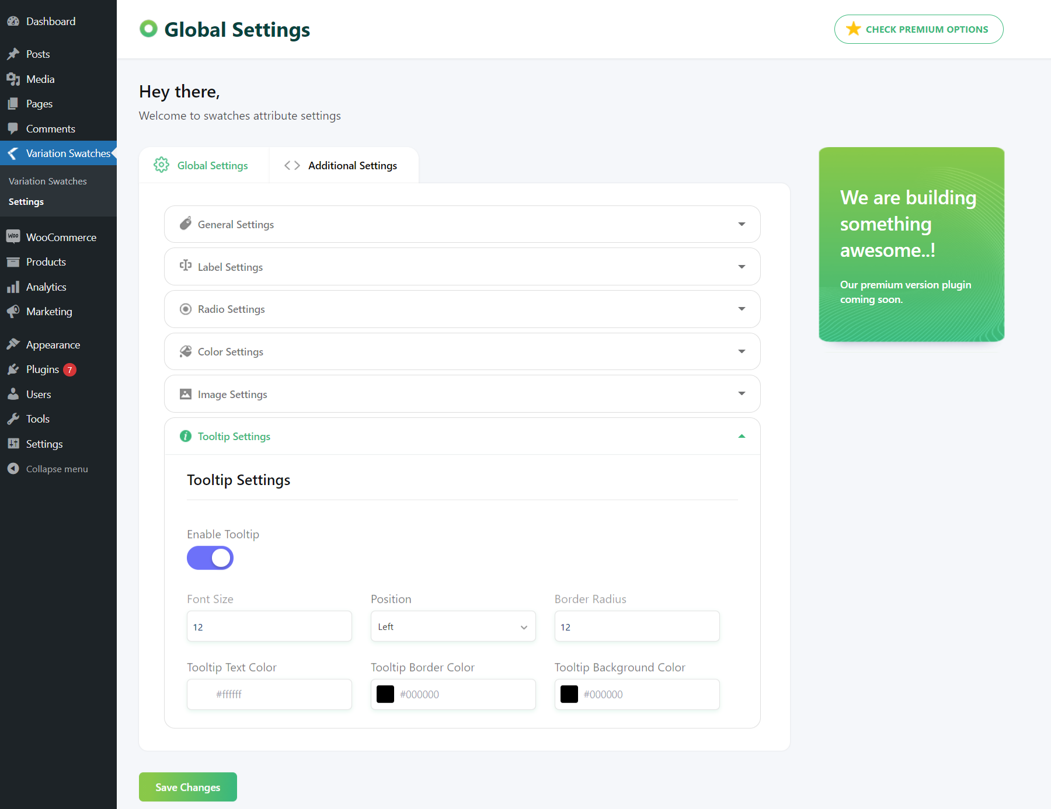Expand Image Settings with its arrow
The height and width of the screenshot is (809, 1051).
742,393
